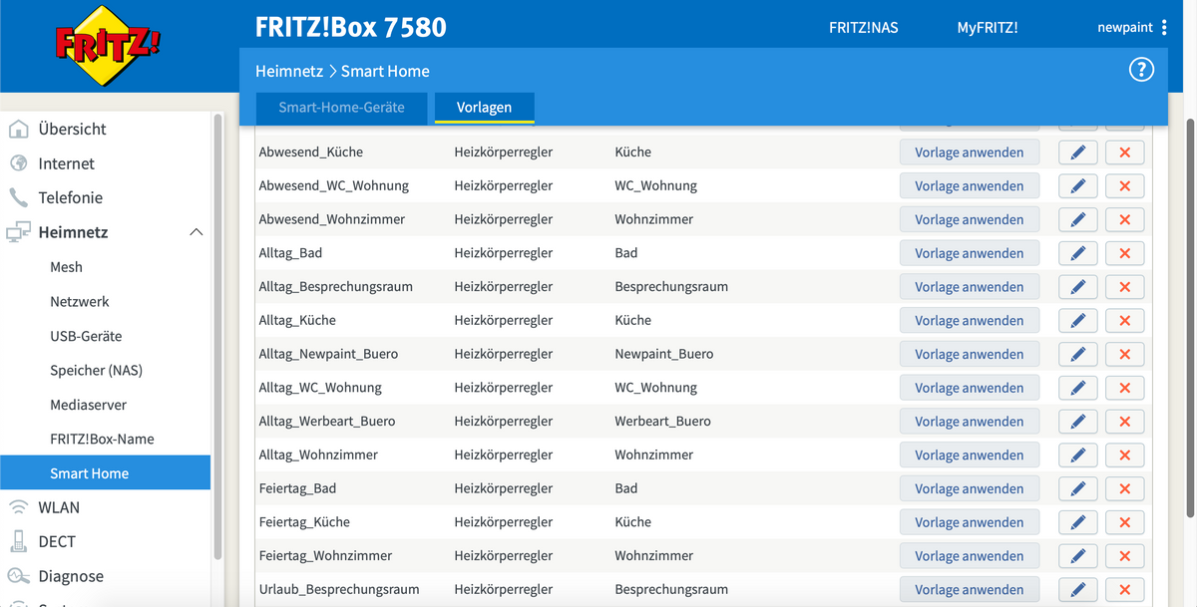
Task: Open the MyFRITZ! link
Action: click(x=988, y=28)
